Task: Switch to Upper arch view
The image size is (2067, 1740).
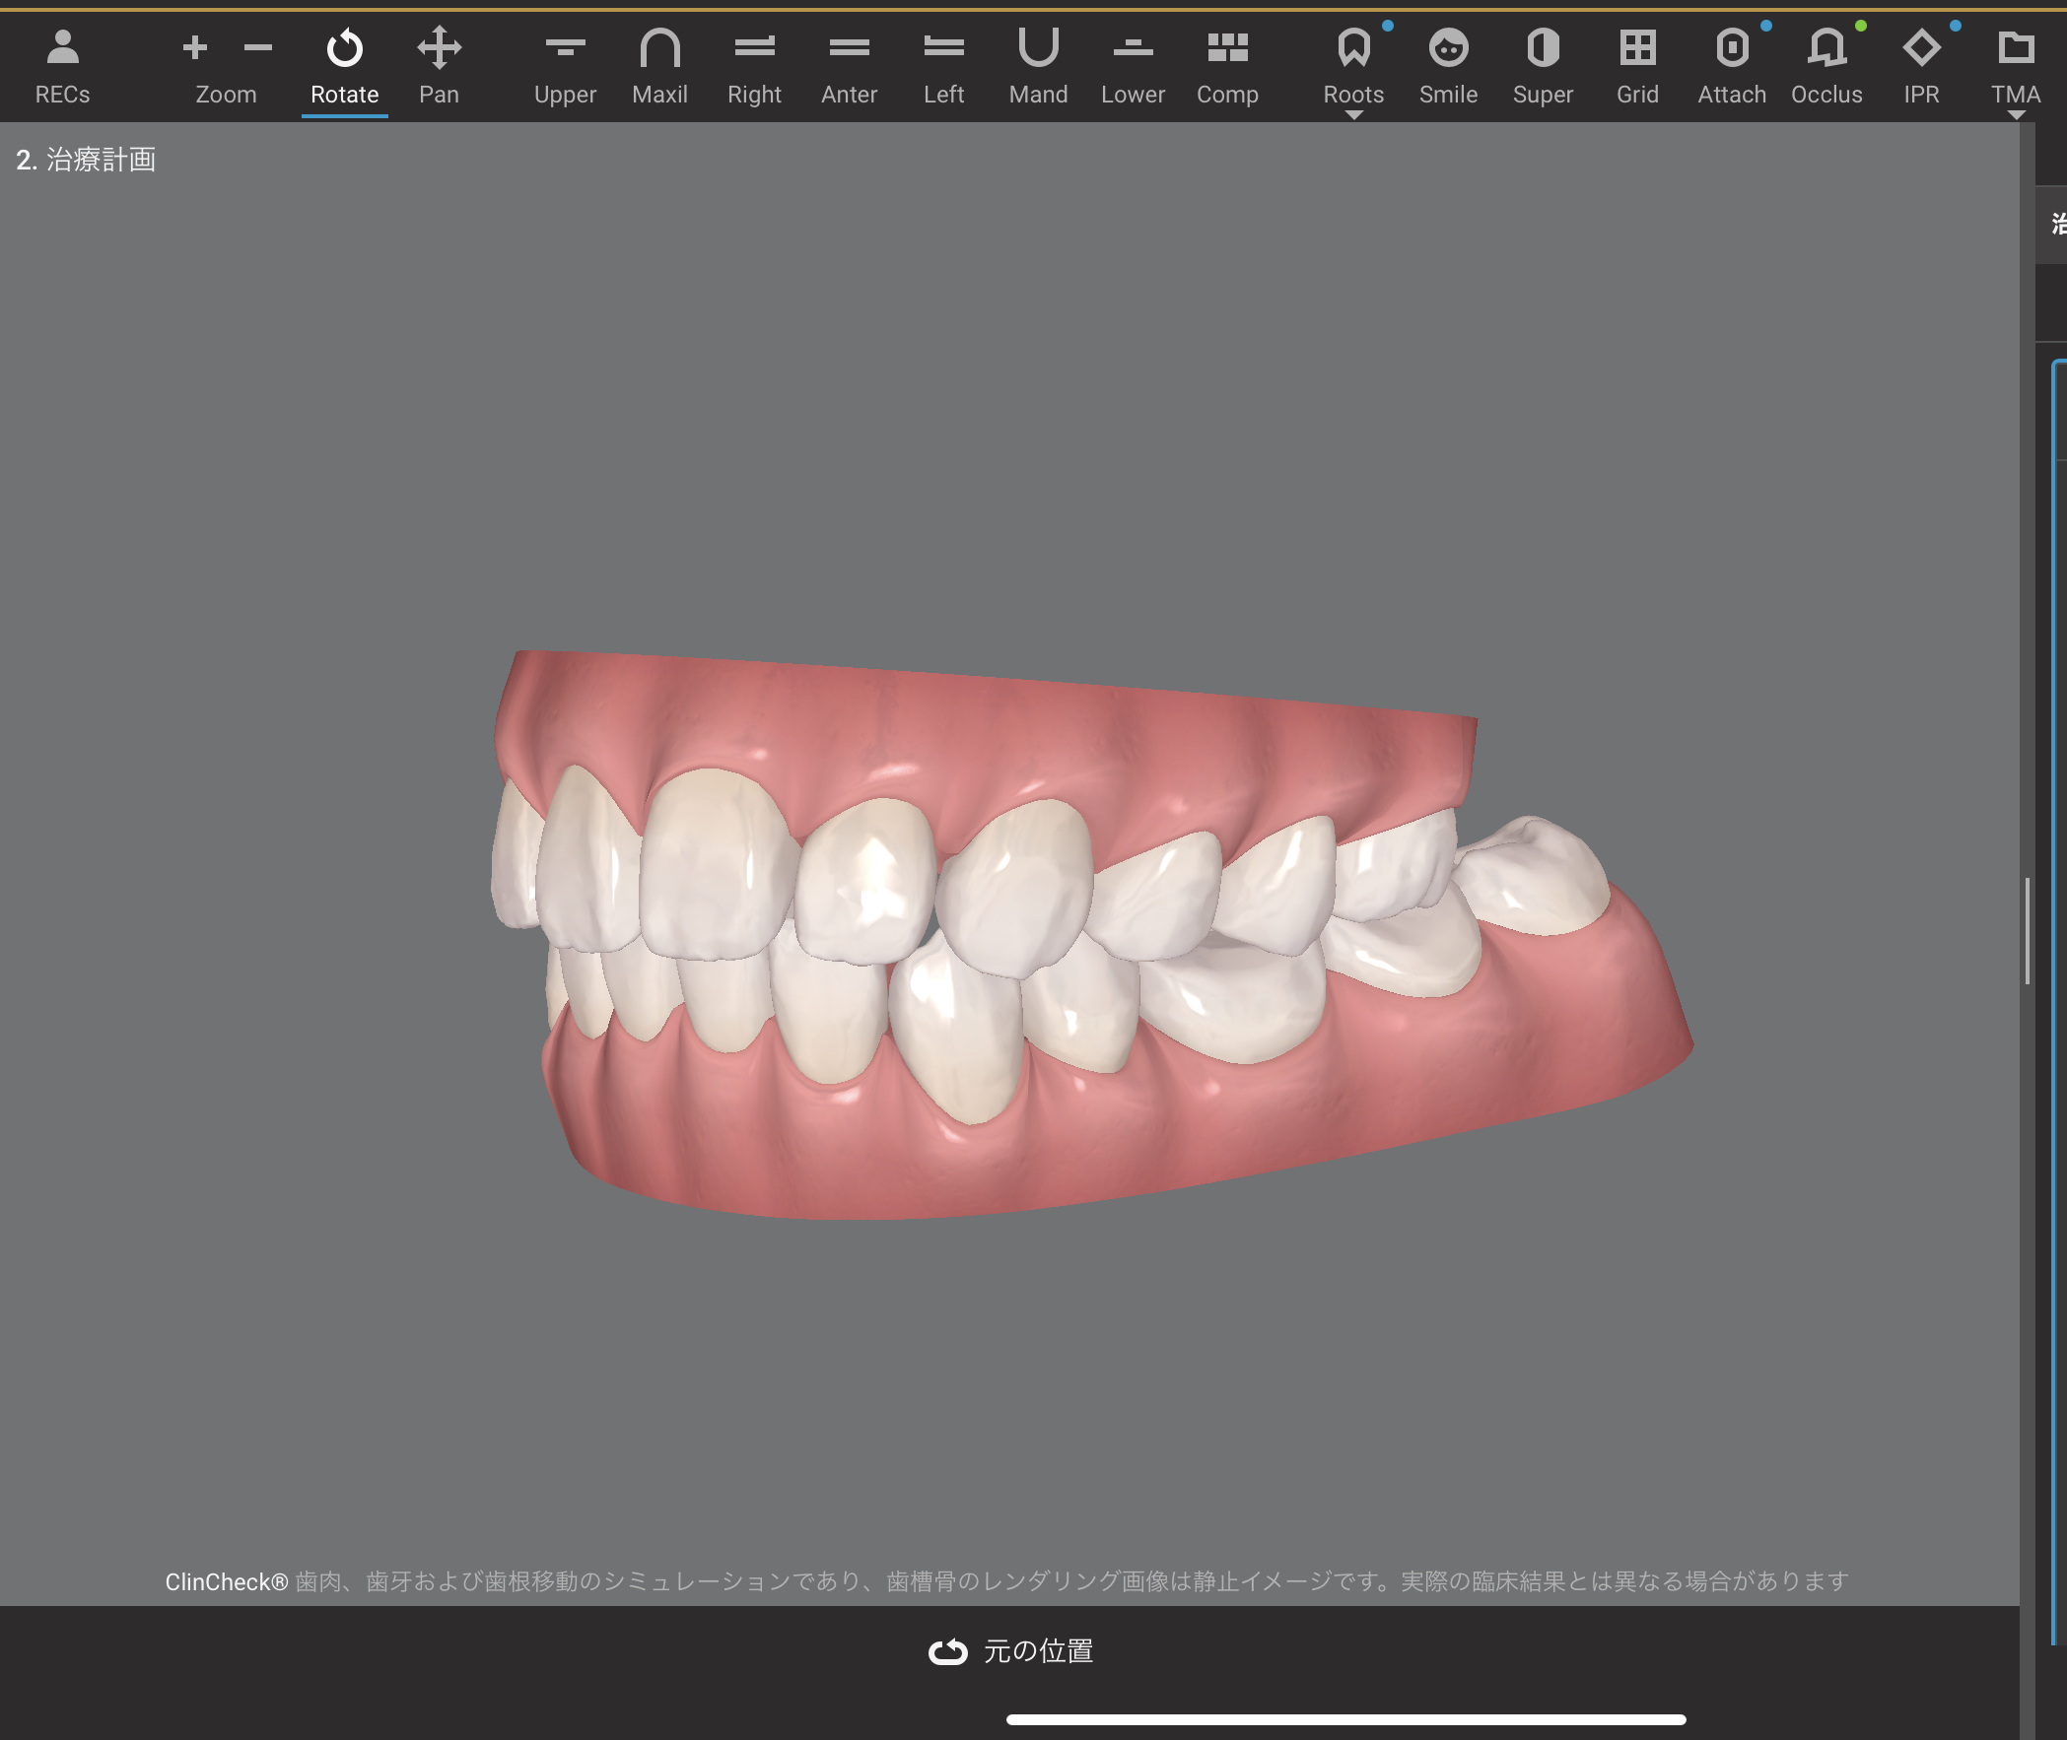Action: tap(565, 65)
